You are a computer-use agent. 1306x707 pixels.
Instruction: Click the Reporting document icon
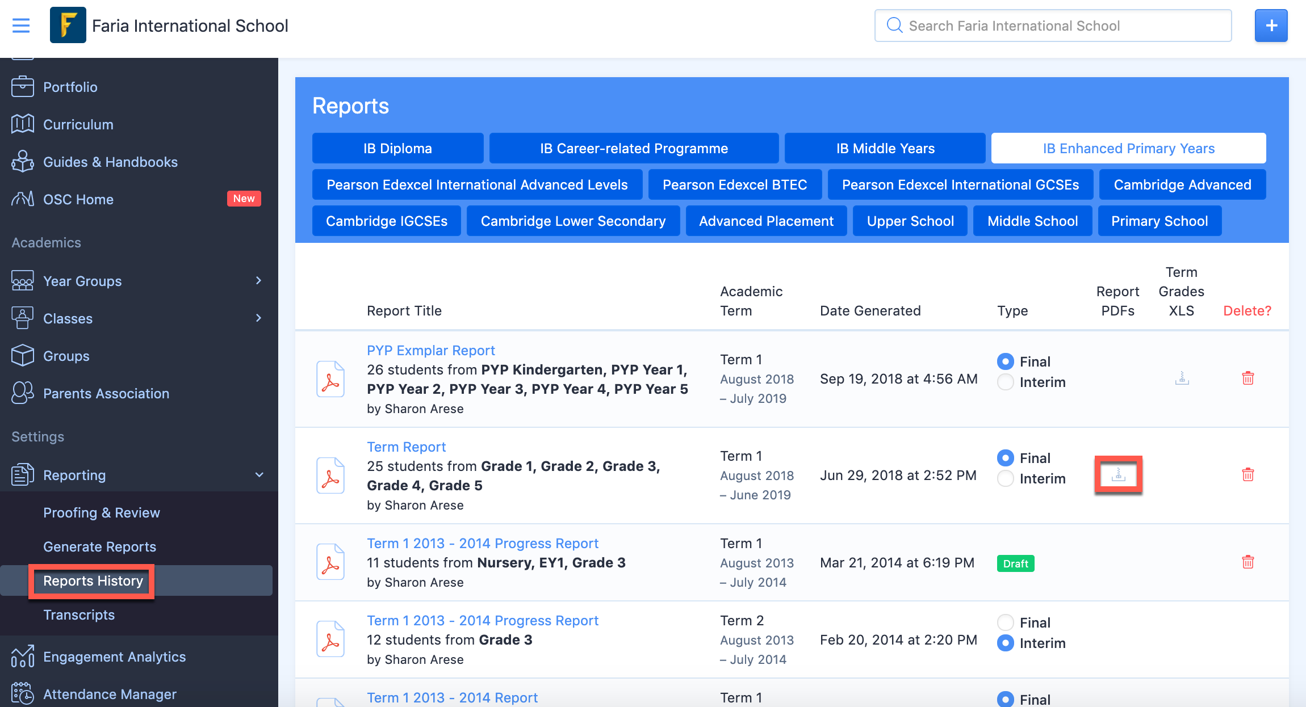point(23,475)
